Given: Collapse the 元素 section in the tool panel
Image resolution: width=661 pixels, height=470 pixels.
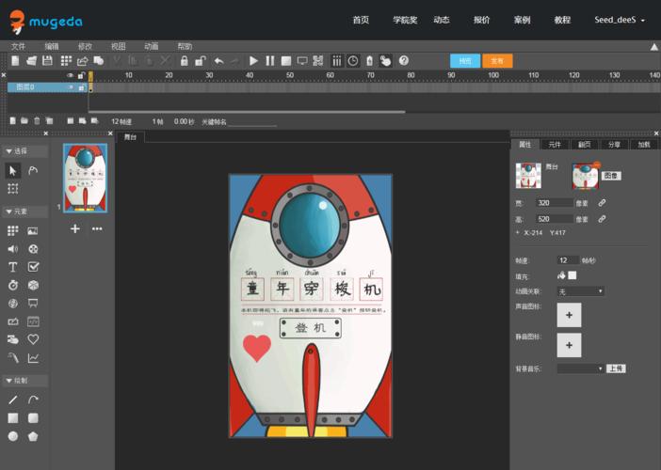Looking at the screenshot, I should tap(19, 211).
